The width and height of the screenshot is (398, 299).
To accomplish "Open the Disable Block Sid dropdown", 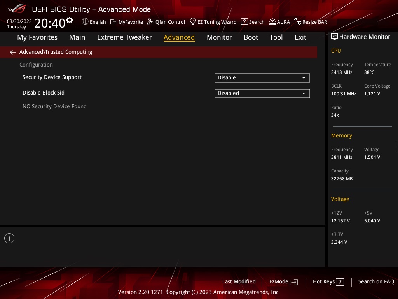I will (x=262, y=93).
